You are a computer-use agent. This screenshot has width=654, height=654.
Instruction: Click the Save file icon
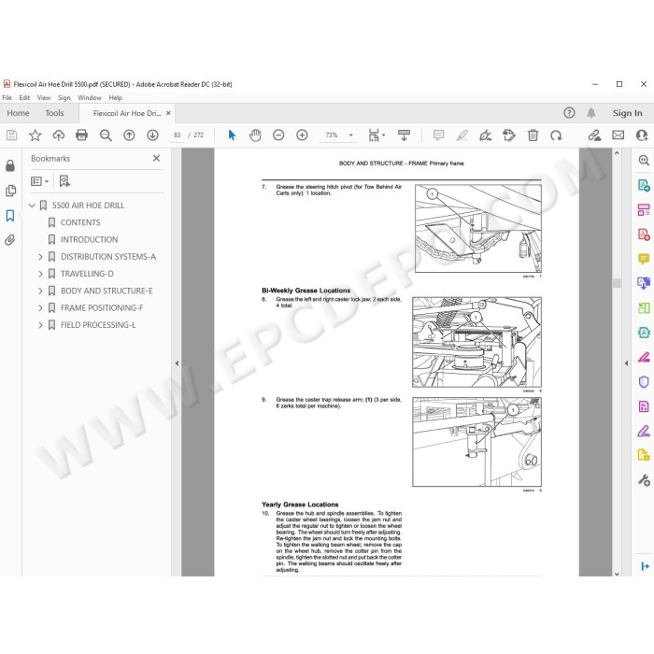coord(11,135)
